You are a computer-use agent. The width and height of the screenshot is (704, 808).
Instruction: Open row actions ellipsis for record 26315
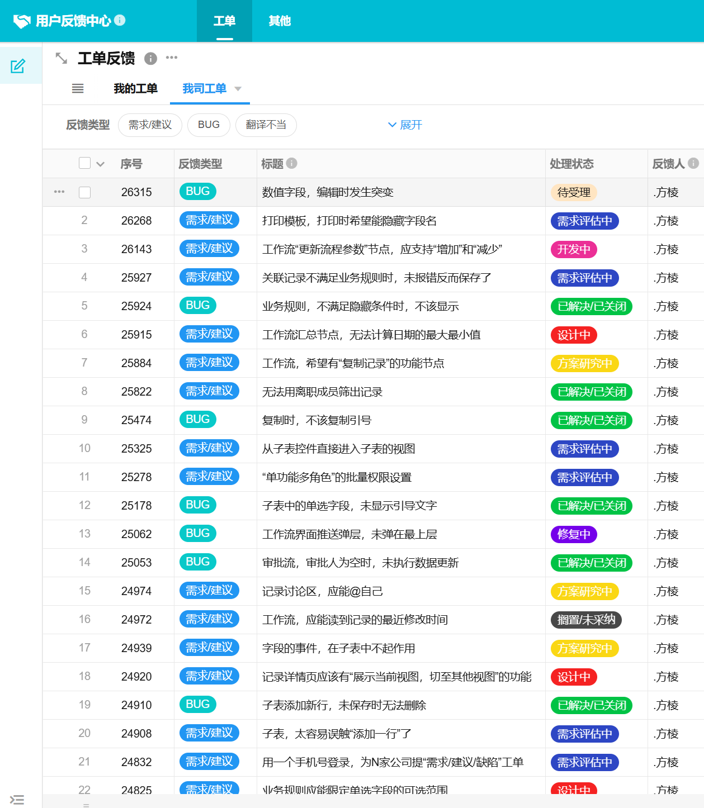tap(59, 192)
